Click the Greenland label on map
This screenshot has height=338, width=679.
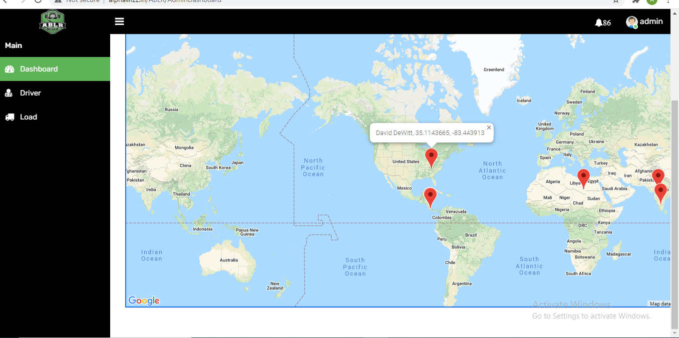[494, 69]
